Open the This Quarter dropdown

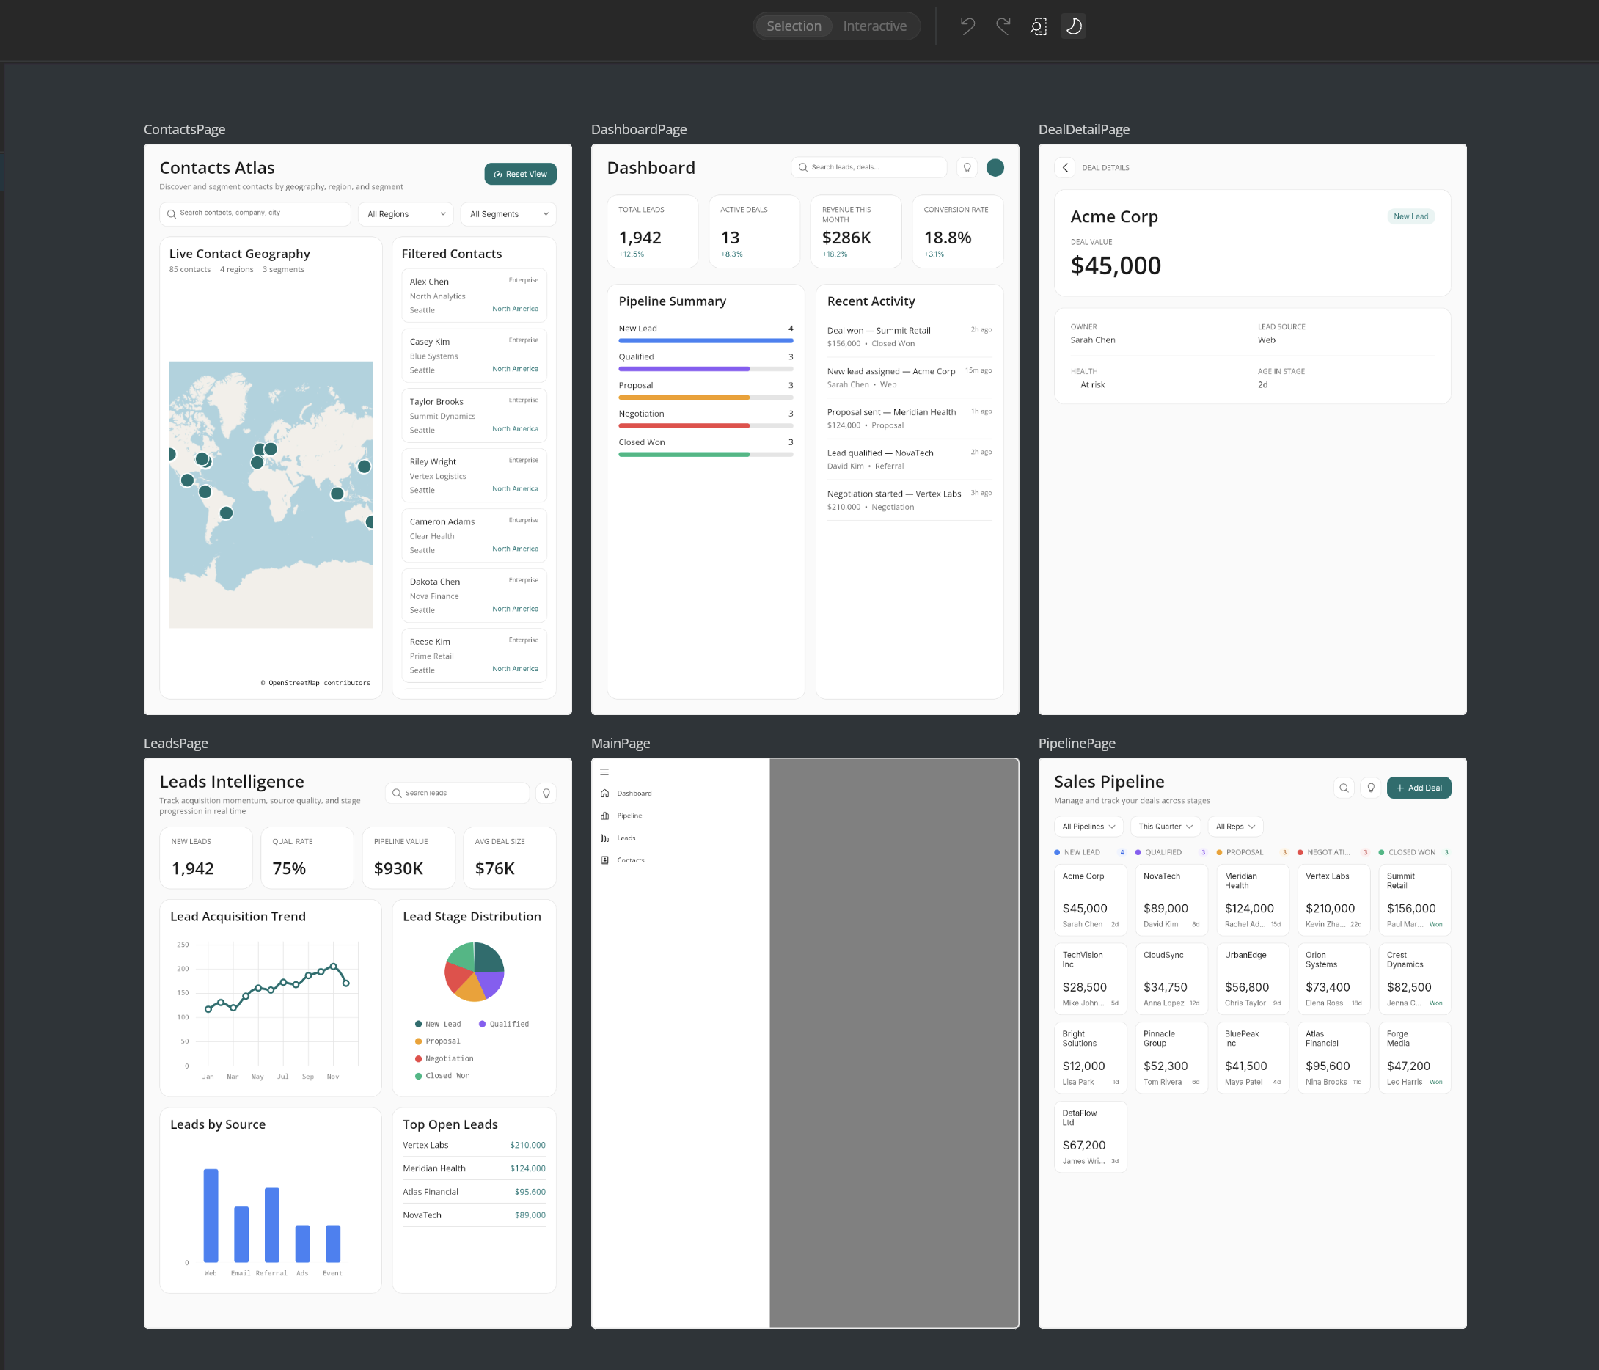pyautogui.click(x=1166, y=827)
